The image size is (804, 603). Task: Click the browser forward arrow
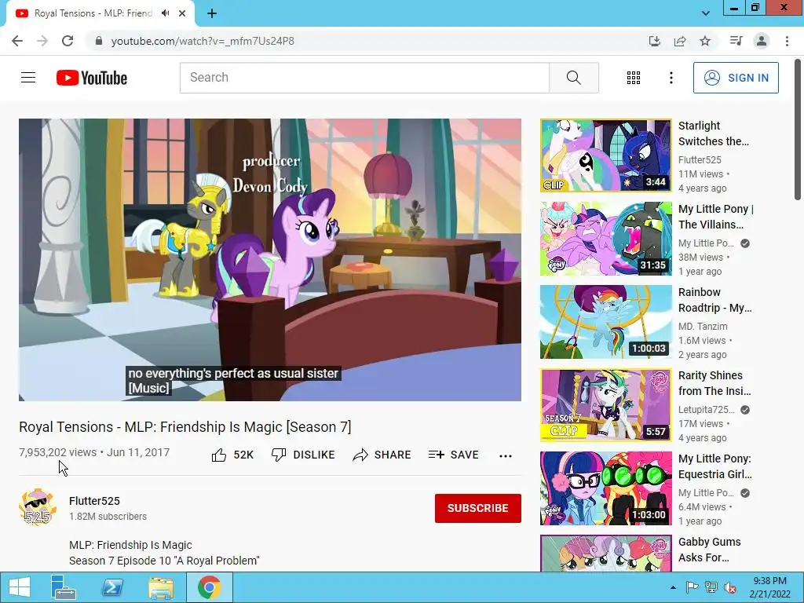pos(42,41)
